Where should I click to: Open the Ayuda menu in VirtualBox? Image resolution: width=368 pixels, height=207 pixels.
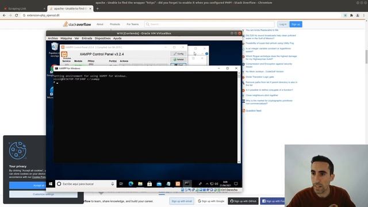[x=117, y=39]
